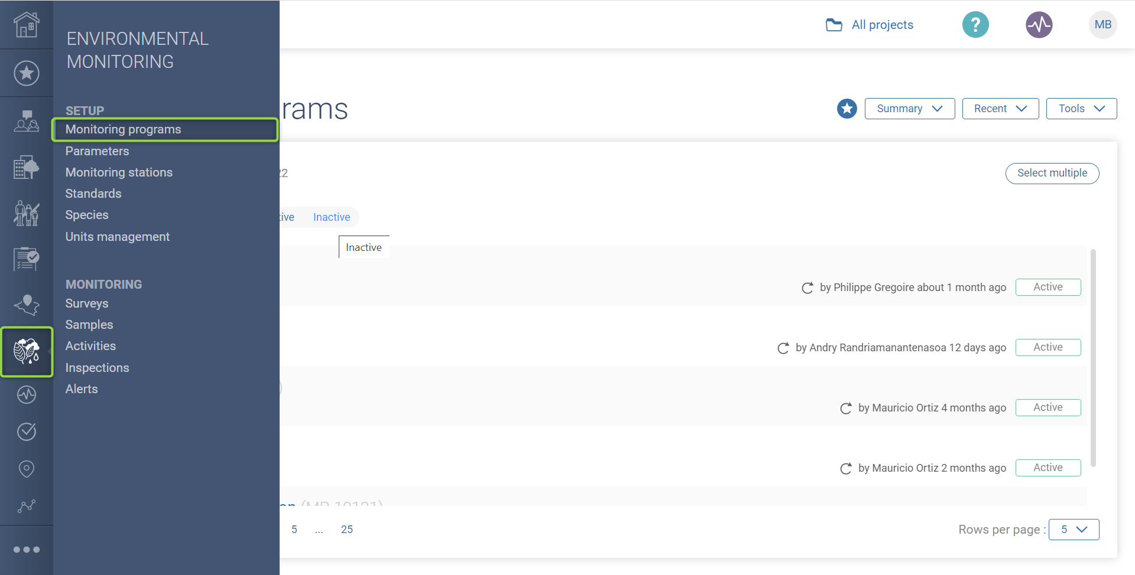This screenshot has width=1135, height=575.
Task: Click the location pin sidebar icon
Action: click(27, 469)
